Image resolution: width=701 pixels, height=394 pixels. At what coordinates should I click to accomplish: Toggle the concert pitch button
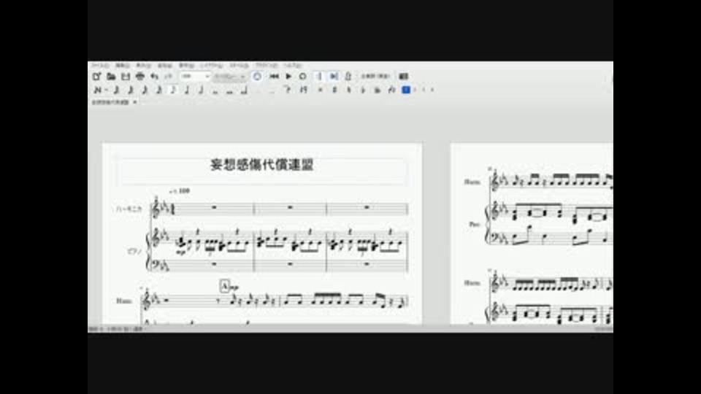[x=375, y=77]
